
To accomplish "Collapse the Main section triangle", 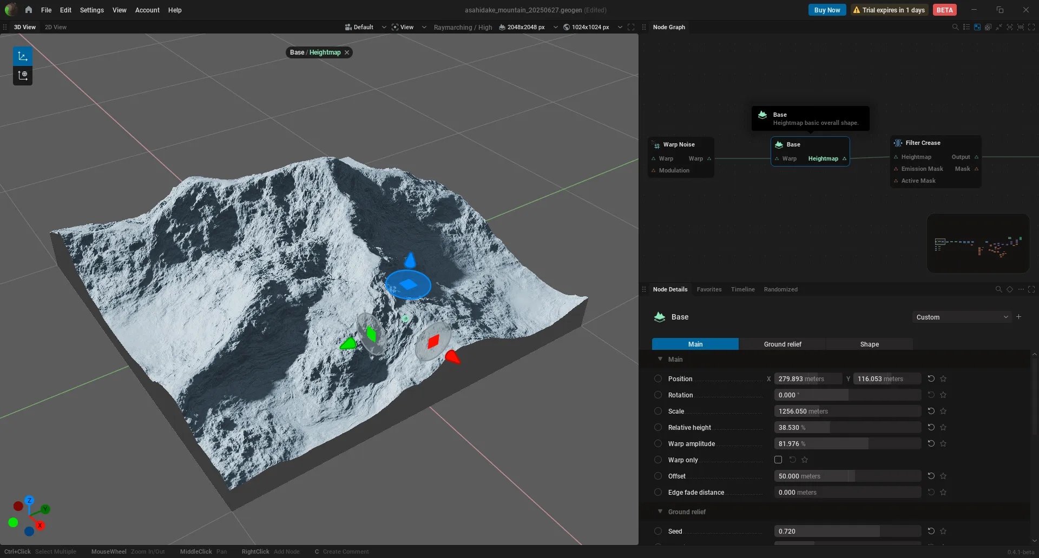I will click(660, 359).
